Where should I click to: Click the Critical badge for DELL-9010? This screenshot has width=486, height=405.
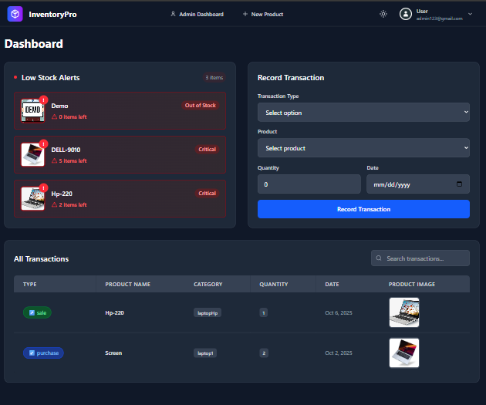tap(207, 150)
